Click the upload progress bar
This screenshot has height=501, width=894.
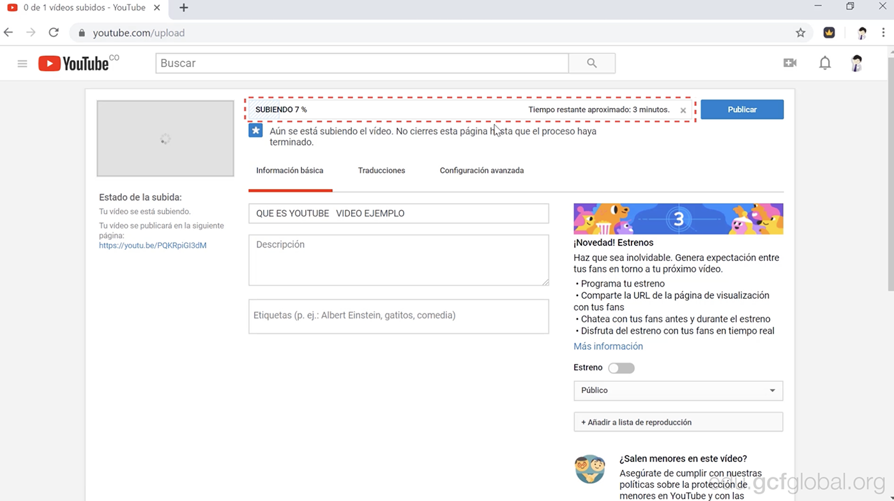[470, 110]
